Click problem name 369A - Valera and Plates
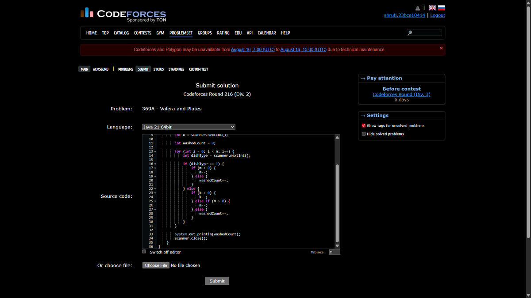Image resolution: width=531 pixels, height=298 pixels. [x=172, y=109]
